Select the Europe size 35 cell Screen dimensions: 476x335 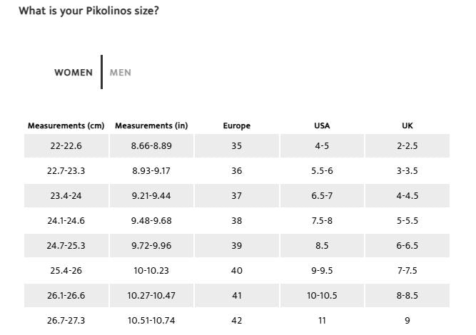coord(237,146)
